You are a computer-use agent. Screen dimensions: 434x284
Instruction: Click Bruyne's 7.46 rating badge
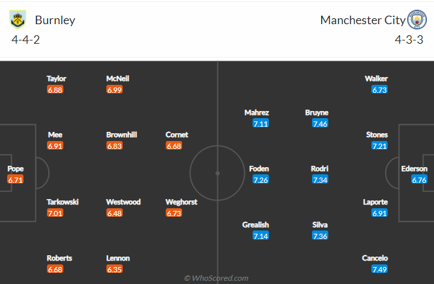[320, 123]
